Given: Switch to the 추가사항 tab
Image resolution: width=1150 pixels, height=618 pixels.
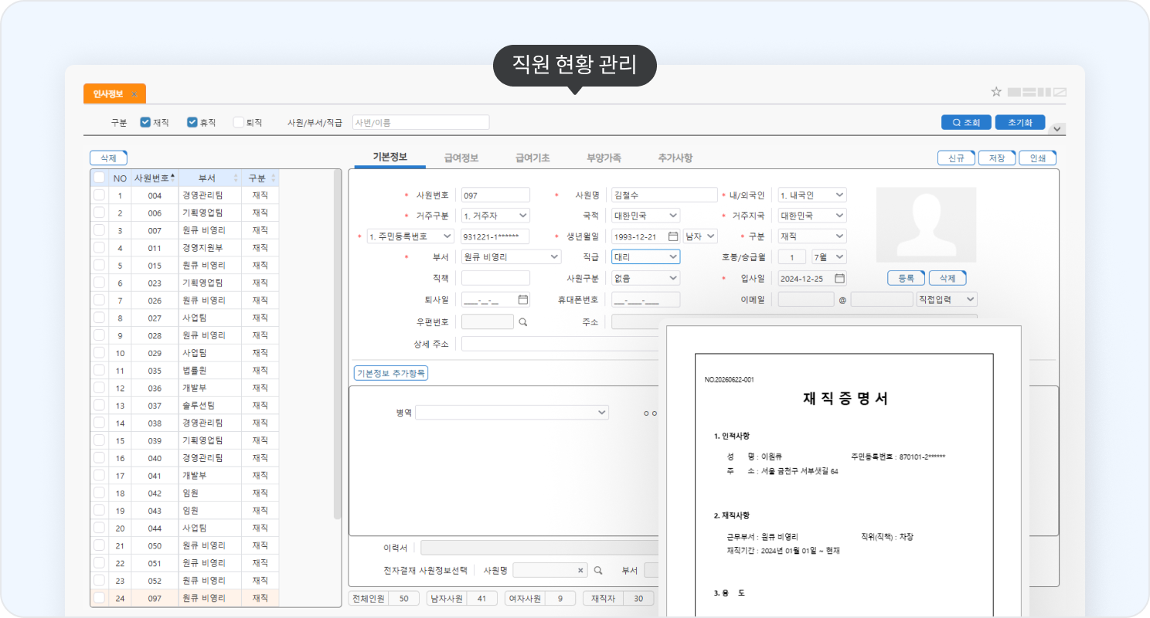Looking at the screenshot, I should coord(675,158).
